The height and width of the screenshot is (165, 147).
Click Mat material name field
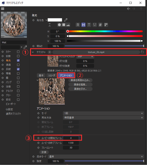14,42
